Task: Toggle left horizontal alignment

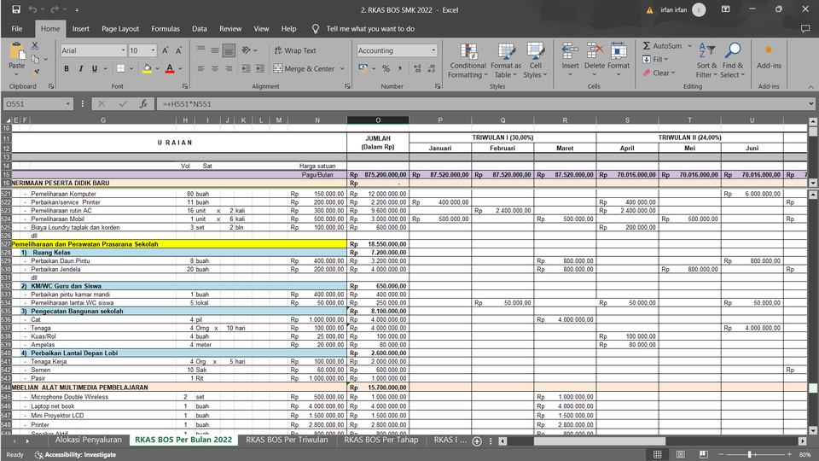Action: pyautogui.click(x=200, y=68)
